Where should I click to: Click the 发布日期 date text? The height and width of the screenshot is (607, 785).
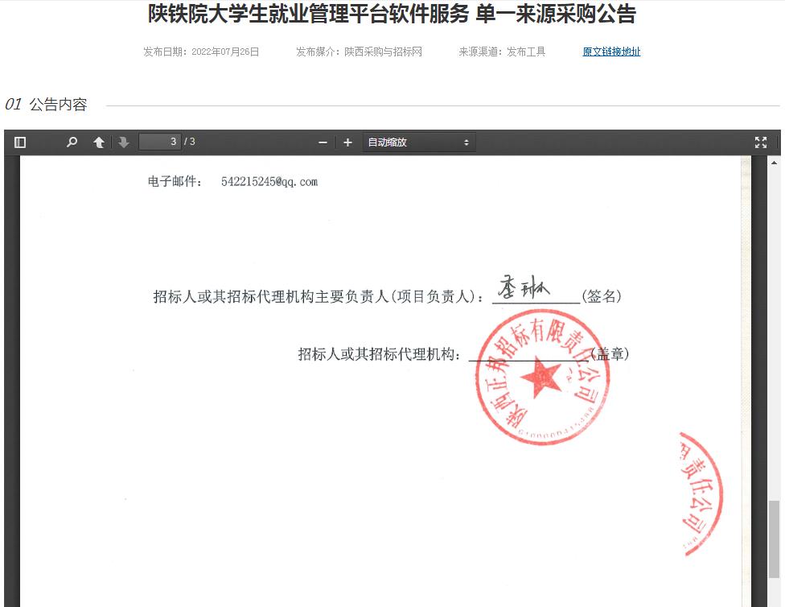(201, 52)
